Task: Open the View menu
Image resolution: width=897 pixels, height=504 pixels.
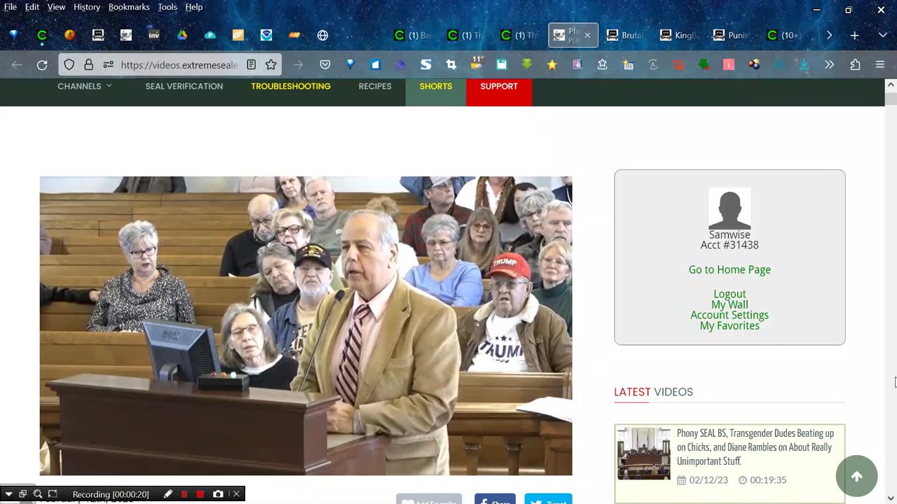Action: point(57,7)
